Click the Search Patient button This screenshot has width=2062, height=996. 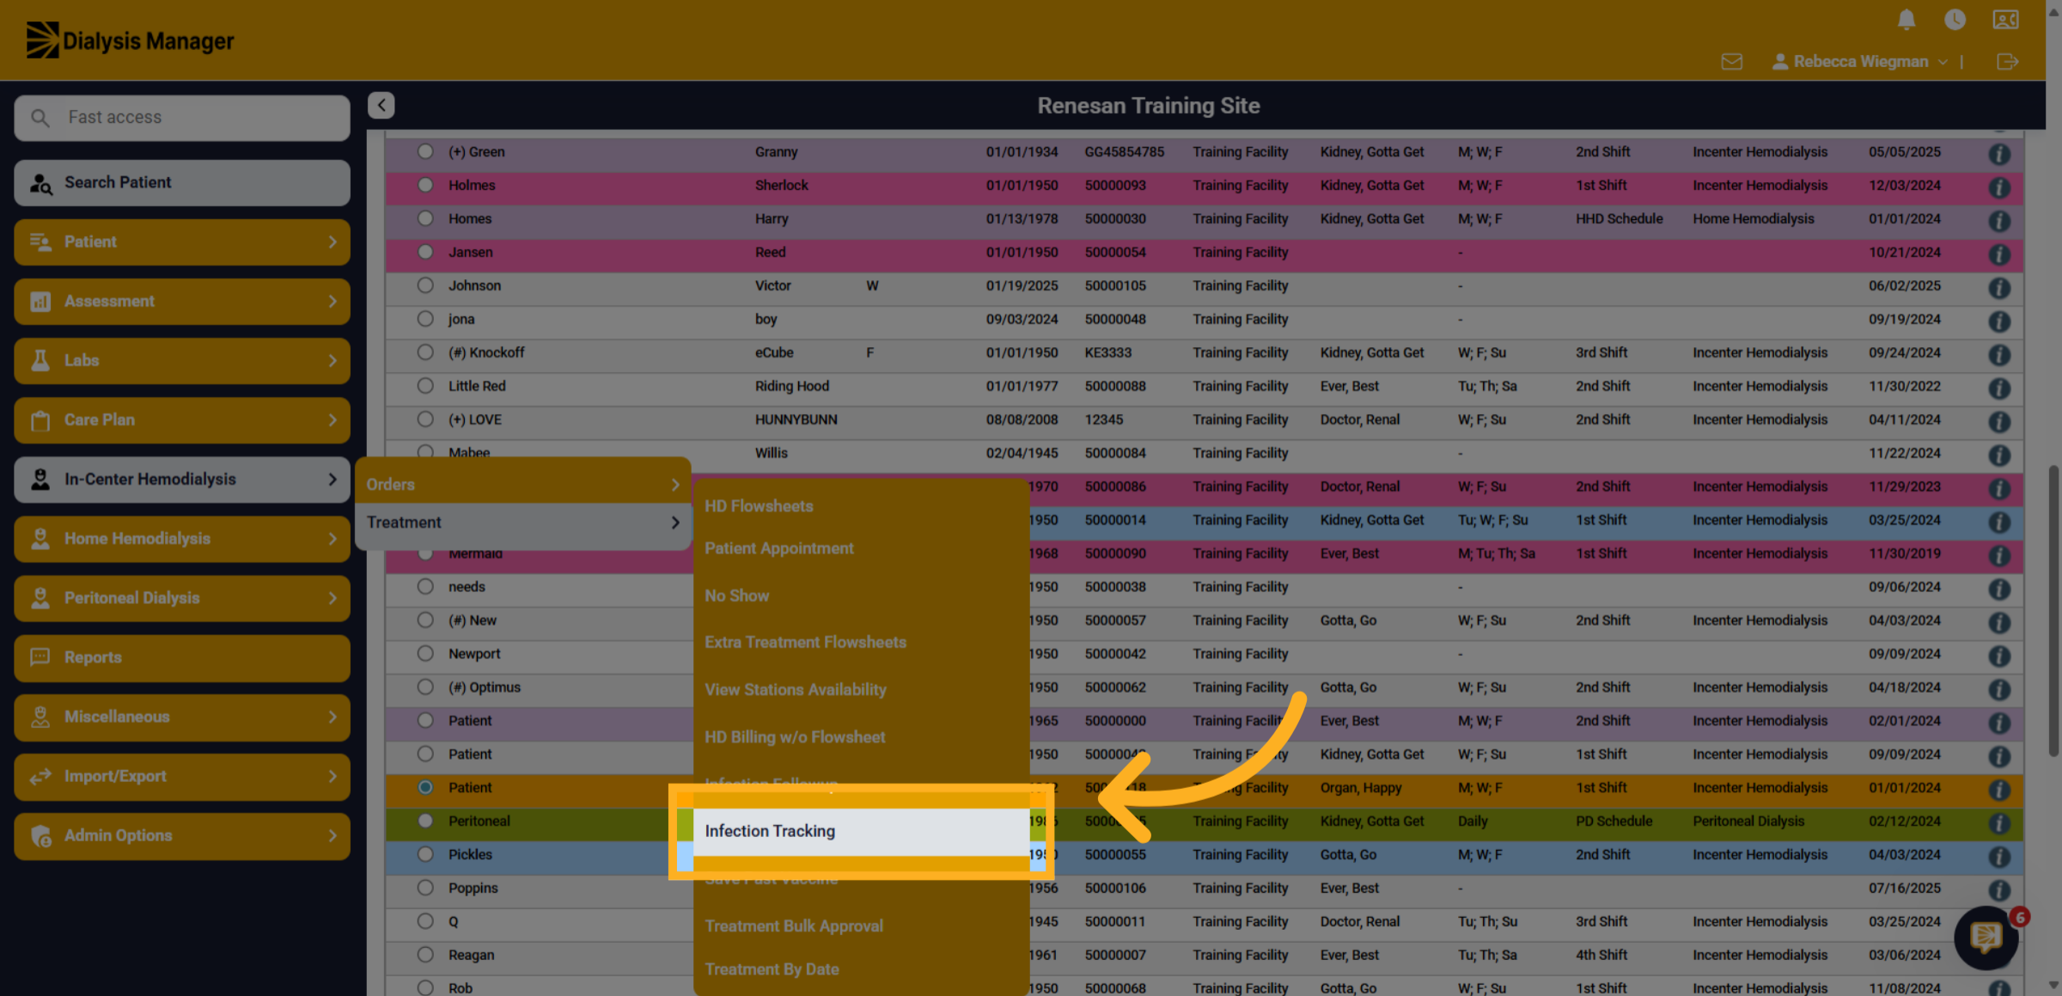pos(182,182)
